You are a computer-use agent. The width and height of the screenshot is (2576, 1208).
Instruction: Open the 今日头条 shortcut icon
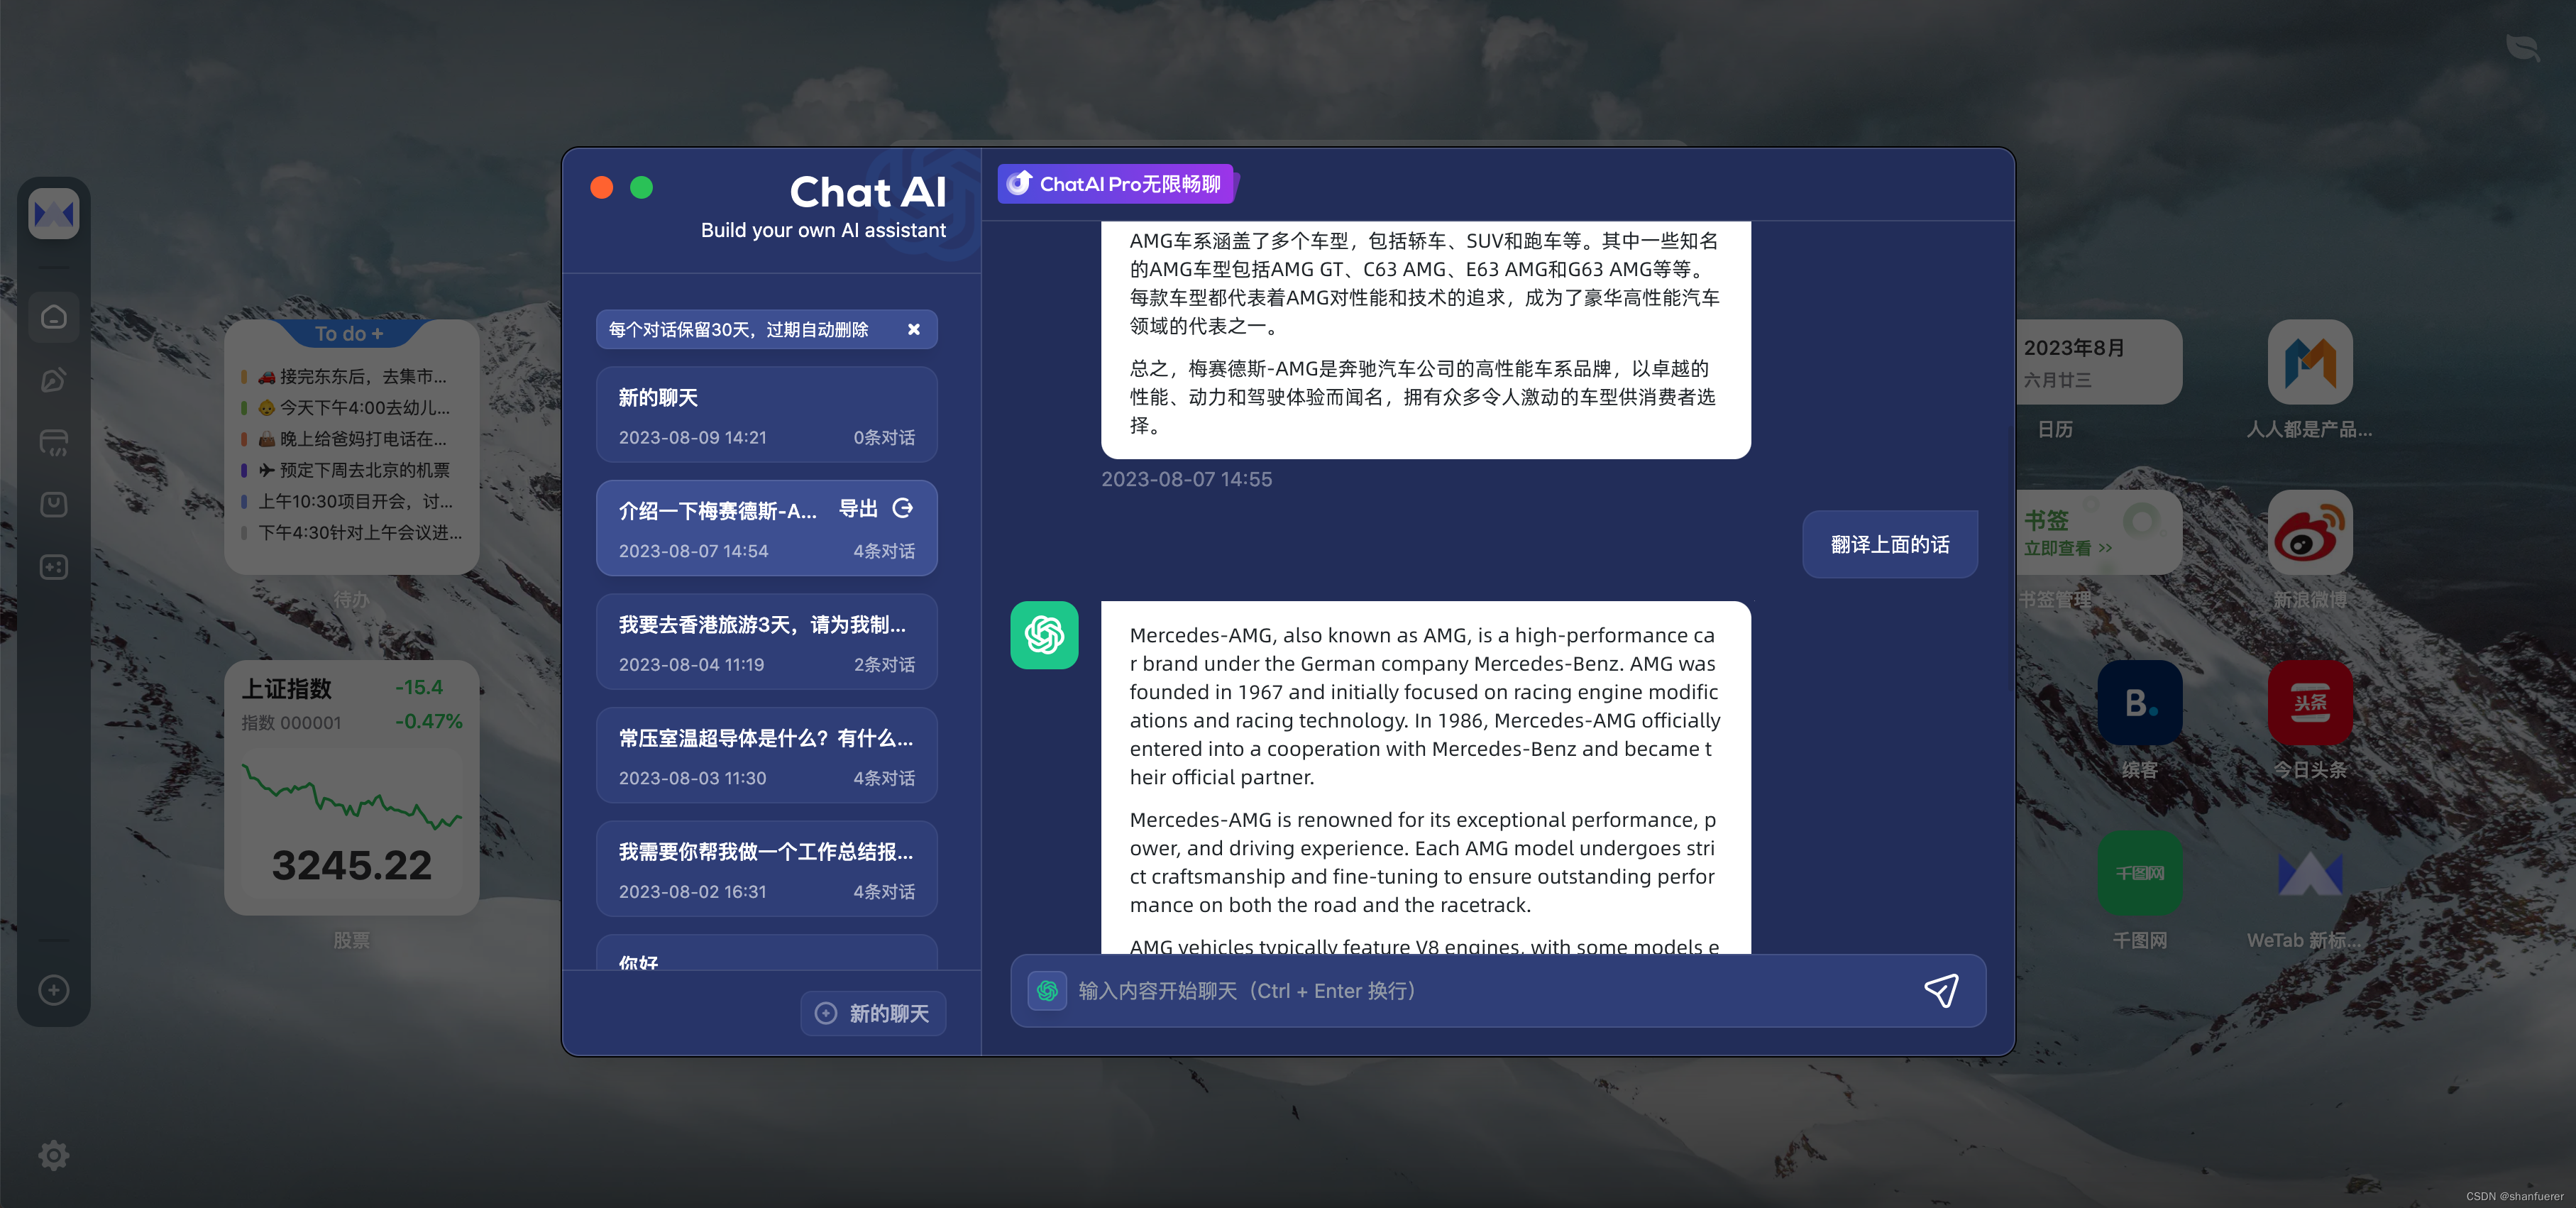[2309, 702]
